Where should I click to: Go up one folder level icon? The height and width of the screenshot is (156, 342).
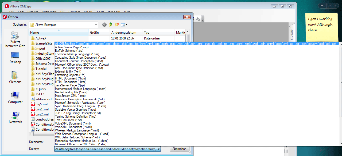click(x=110, y=25)
